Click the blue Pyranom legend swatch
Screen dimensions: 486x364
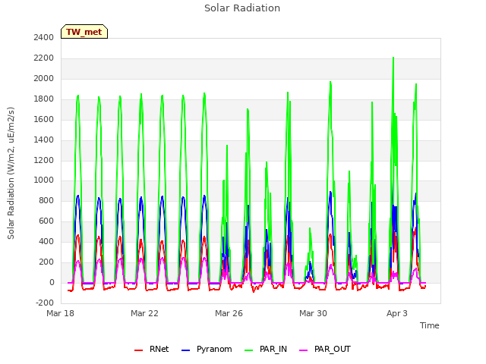(x=185, y=350)
